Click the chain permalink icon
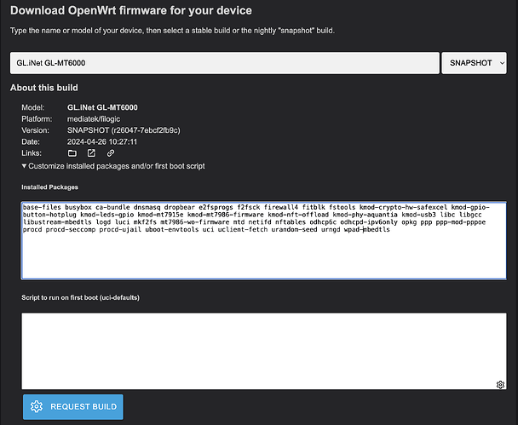The width and height of the screenshot is (518, 425). click(x=111, y=153)
